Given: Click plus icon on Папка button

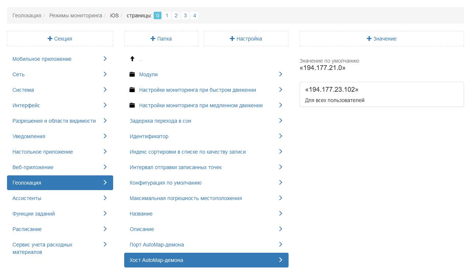Looking at the screenshot, I should (x=153, y=39).
